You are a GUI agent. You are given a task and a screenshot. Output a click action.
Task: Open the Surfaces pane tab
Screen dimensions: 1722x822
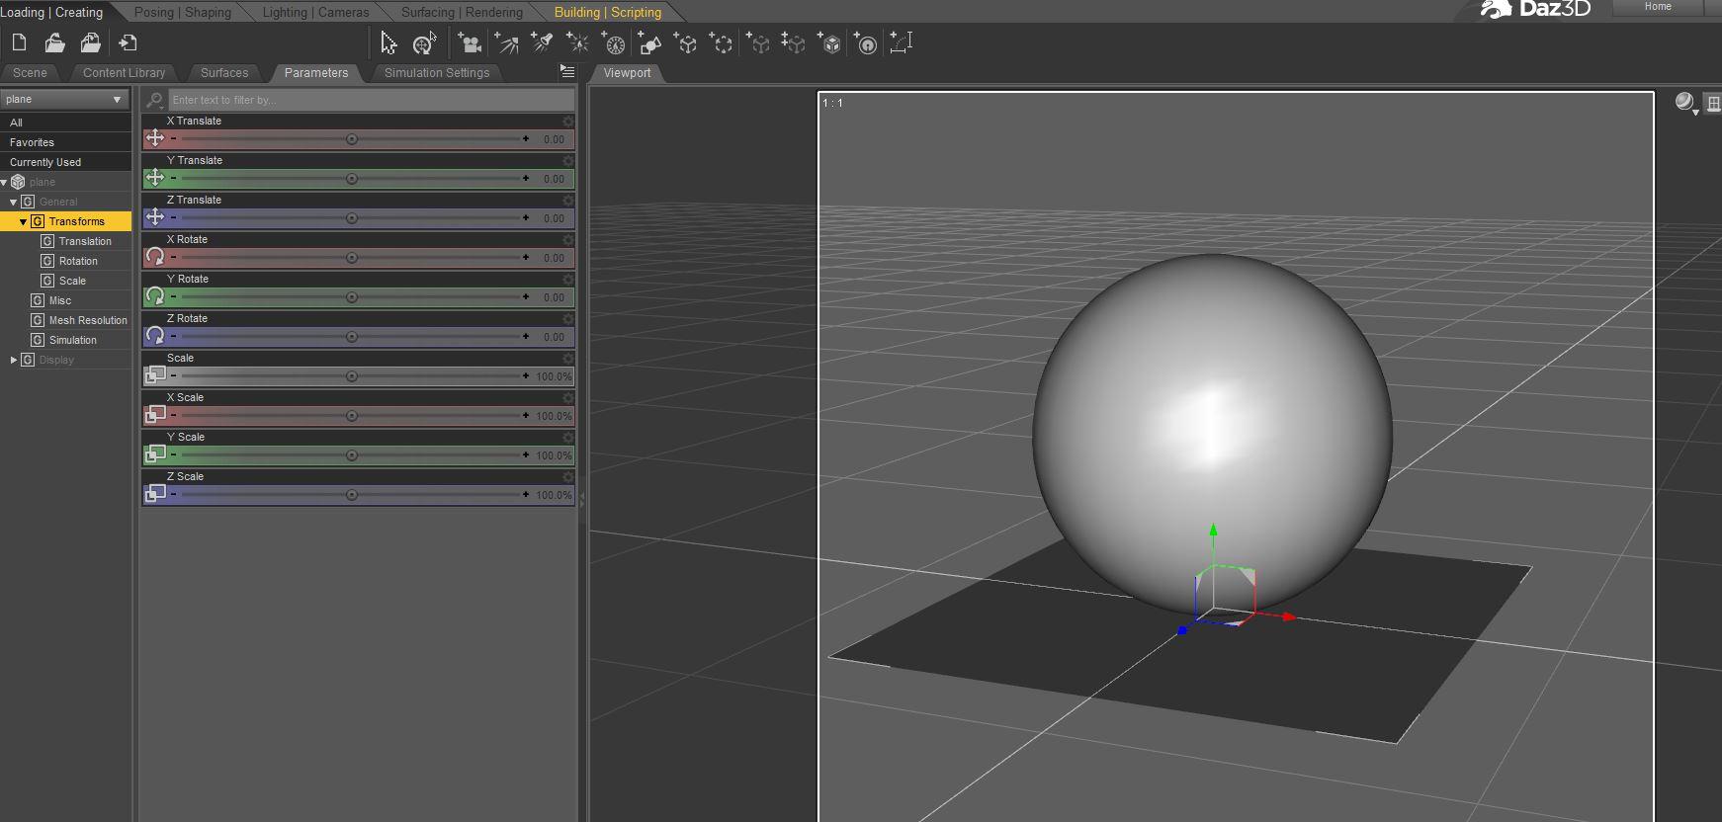[x=224, y=72]
